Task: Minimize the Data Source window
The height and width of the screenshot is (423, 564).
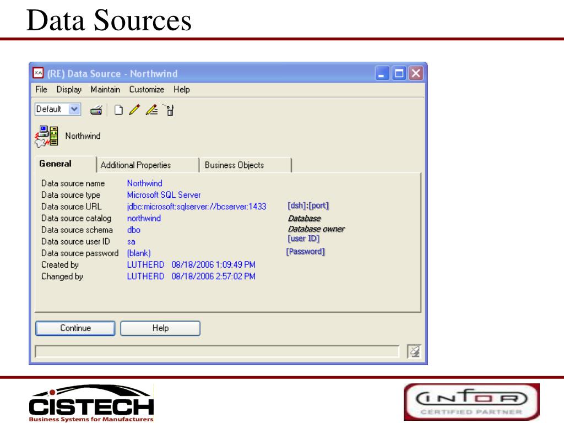Action: point(382,73)
